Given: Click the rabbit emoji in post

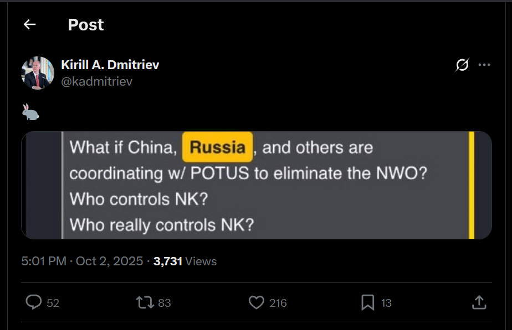Looking at the screenshot, I should [x=30, y=112].
